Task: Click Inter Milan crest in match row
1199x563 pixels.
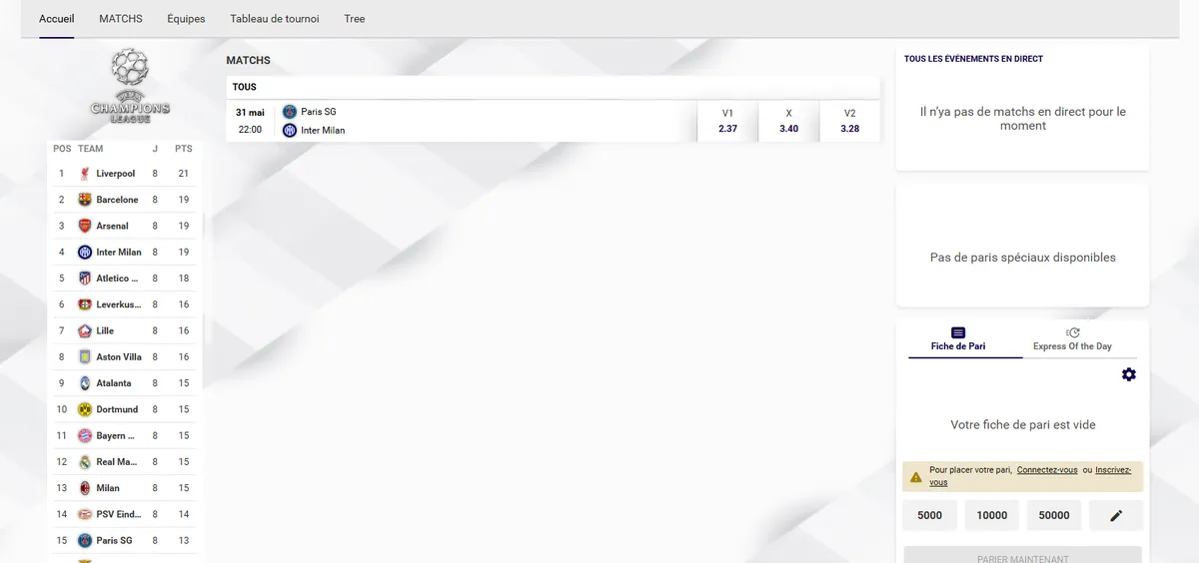Action: 290,130
